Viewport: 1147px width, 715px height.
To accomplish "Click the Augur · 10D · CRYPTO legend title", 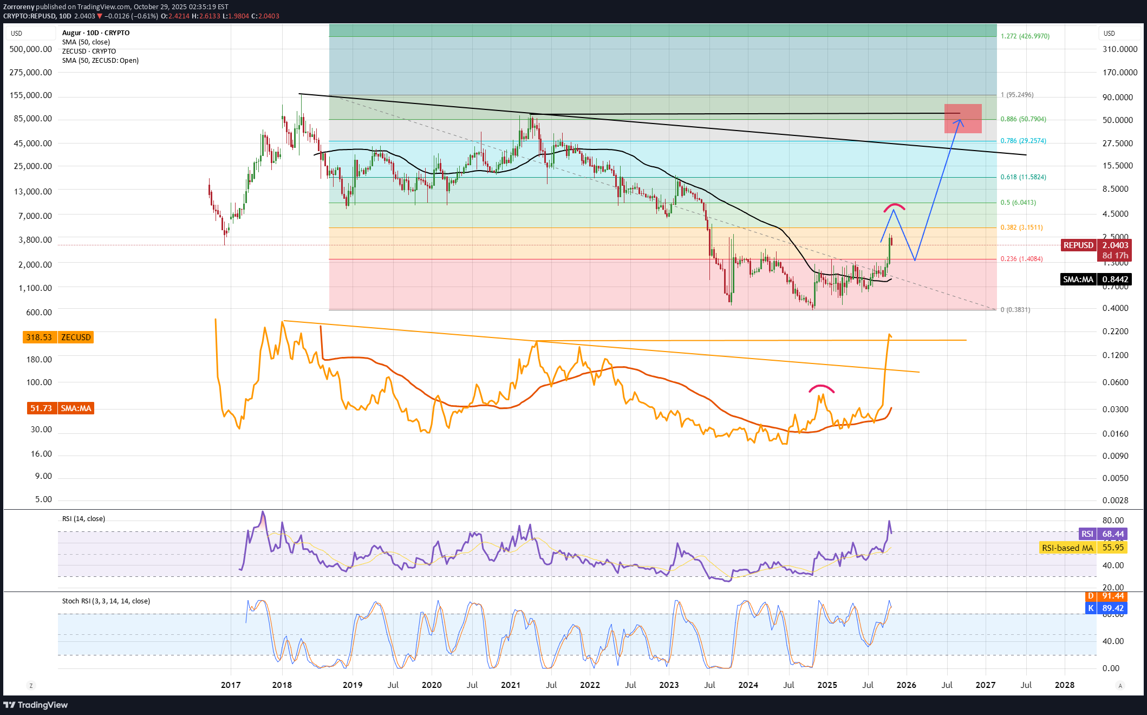I will coord(96,33).
